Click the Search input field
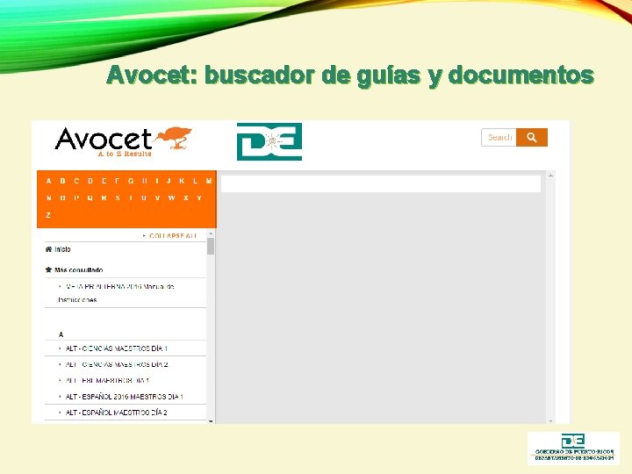This screenshot has height=474, width=632. tap(499, 138)
